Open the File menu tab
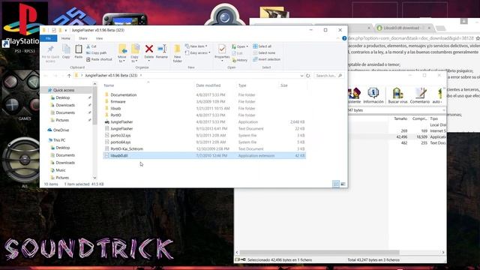The width and height of the screenshot is (480, 270). (x=48, y=38)
